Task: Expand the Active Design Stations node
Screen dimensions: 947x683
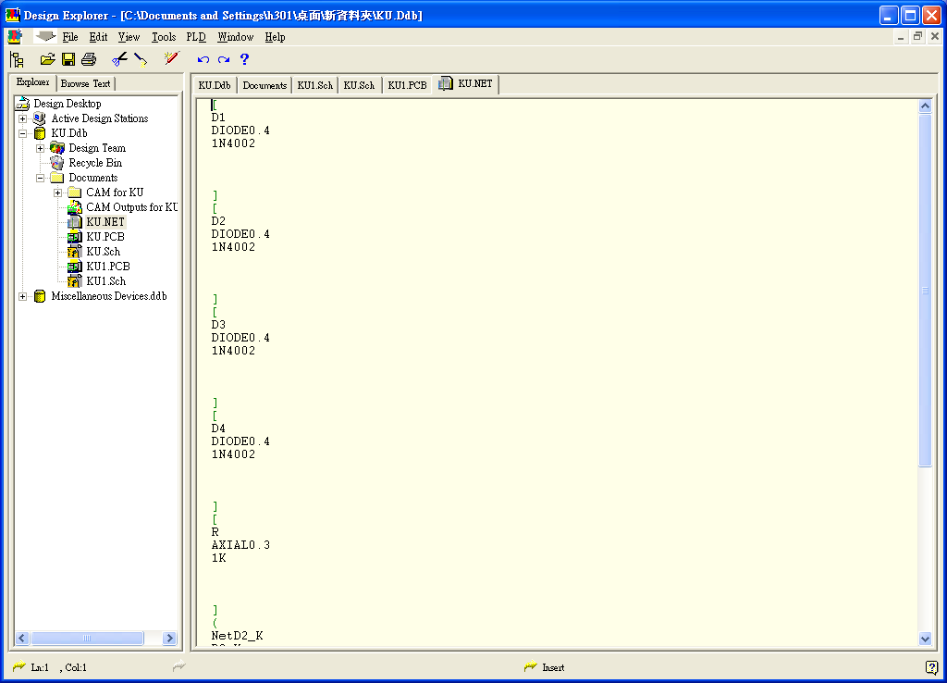Action: (x=23, y=118)
